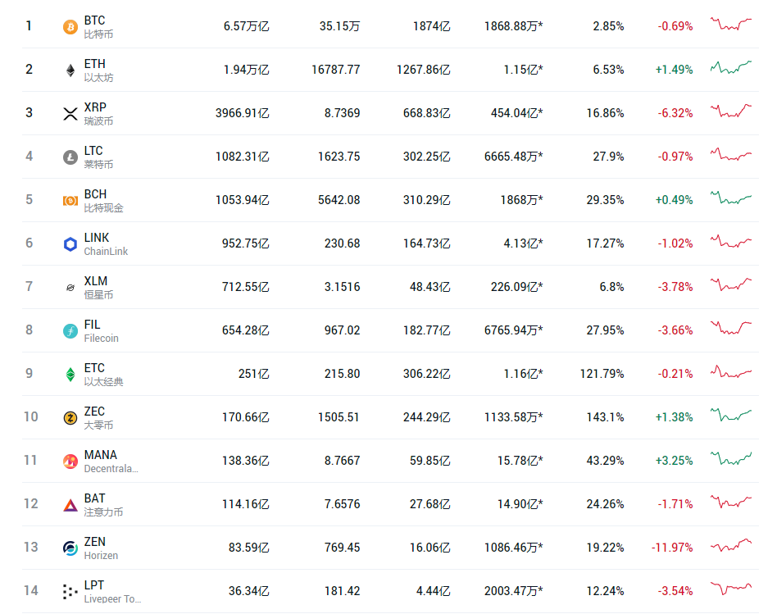Image resolution: width=777 pixels, height=614 pixels.
Task: Click the Zcash ZEC icon
Action: (x=70, y=418)
